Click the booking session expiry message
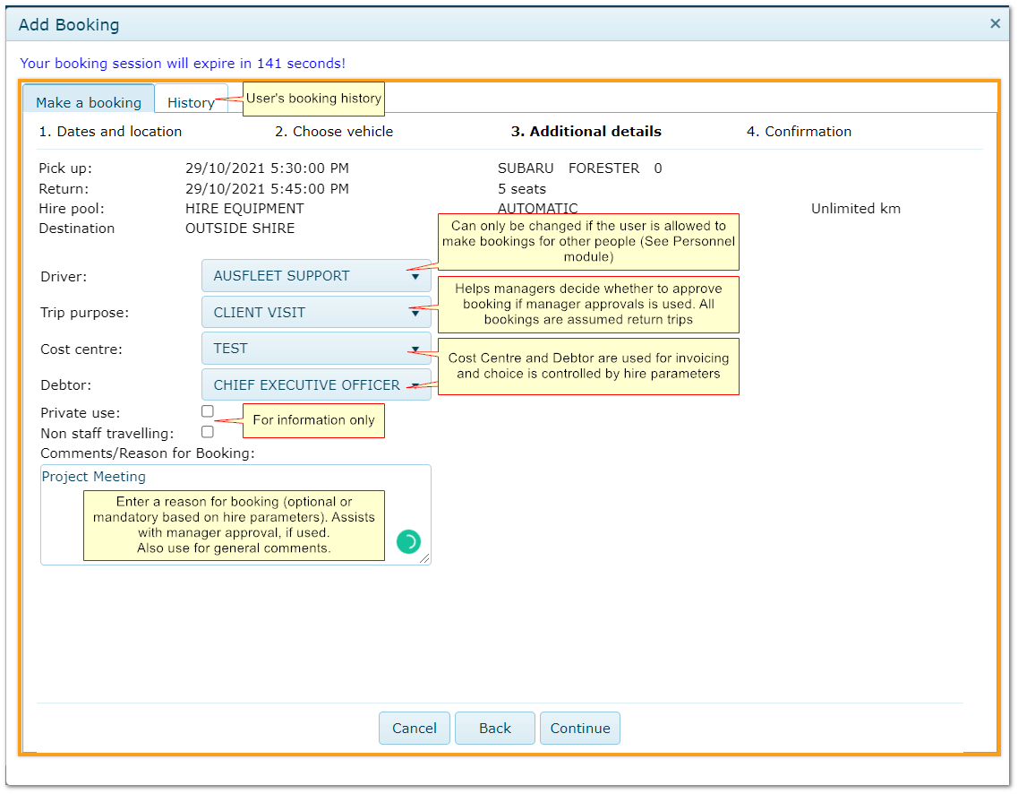Image resolution: width=1018 pixels, height=794 pixels. [183, 64]
